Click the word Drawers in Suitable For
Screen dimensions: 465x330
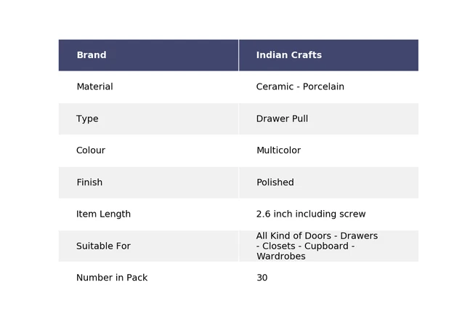tap(359, 236)
